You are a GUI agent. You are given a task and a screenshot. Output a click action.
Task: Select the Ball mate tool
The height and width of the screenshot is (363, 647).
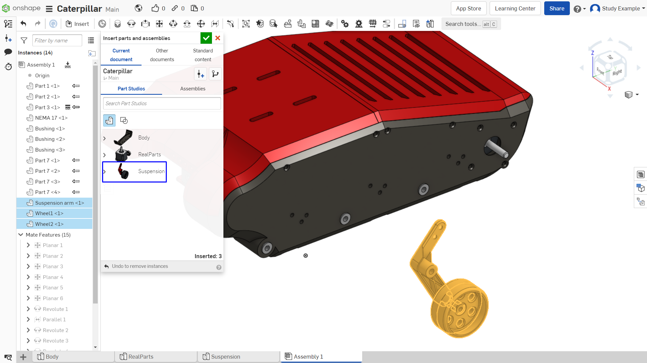tap(201, 24)
